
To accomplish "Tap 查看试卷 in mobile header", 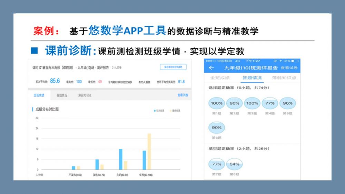I will point(289,68).
